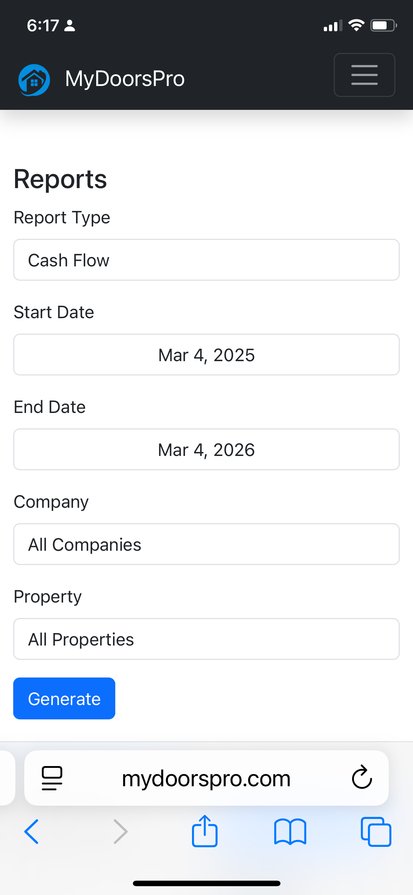Screen dimensions: 413x895
Task: Tap the clock in status bar
Action: coord(43,25)
